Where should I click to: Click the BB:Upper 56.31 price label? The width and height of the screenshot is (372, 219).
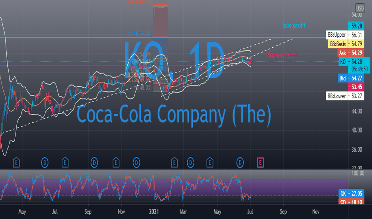tap(345, 35)
